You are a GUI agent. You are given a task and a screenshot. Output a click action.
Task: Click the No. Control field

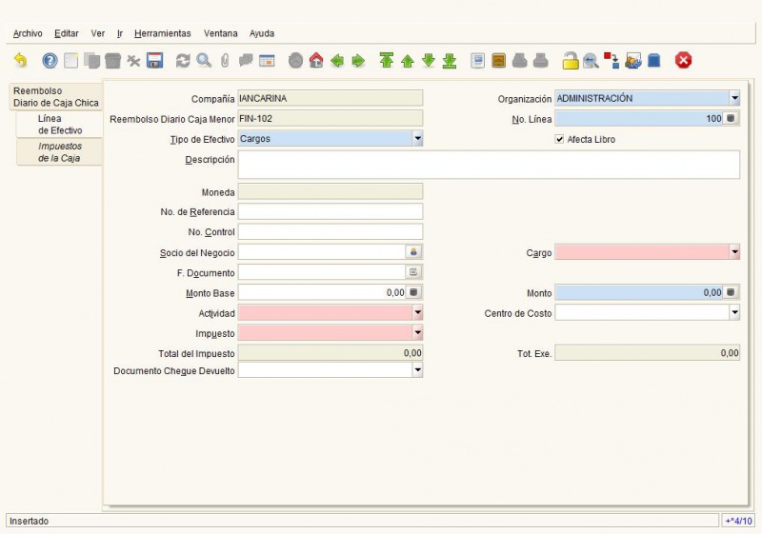pos(331,231)
